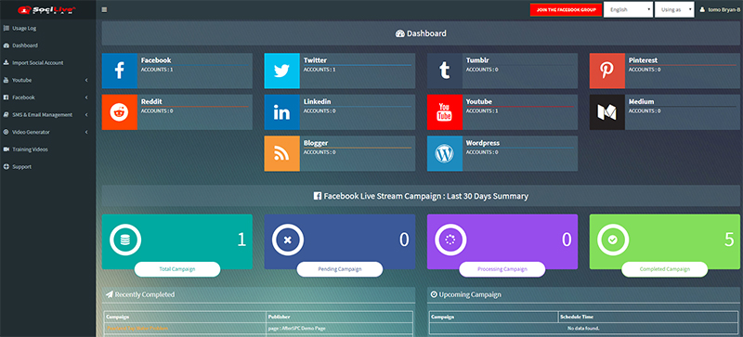Click Join The Facebook Group button
Viewport: 743px width, 337px height.
[566, 9]
